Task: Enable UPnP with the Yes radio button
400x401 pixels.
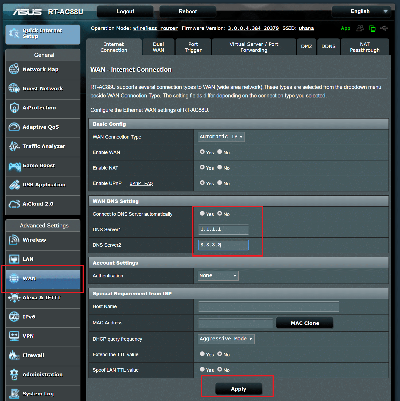Action: click(202, 183)
